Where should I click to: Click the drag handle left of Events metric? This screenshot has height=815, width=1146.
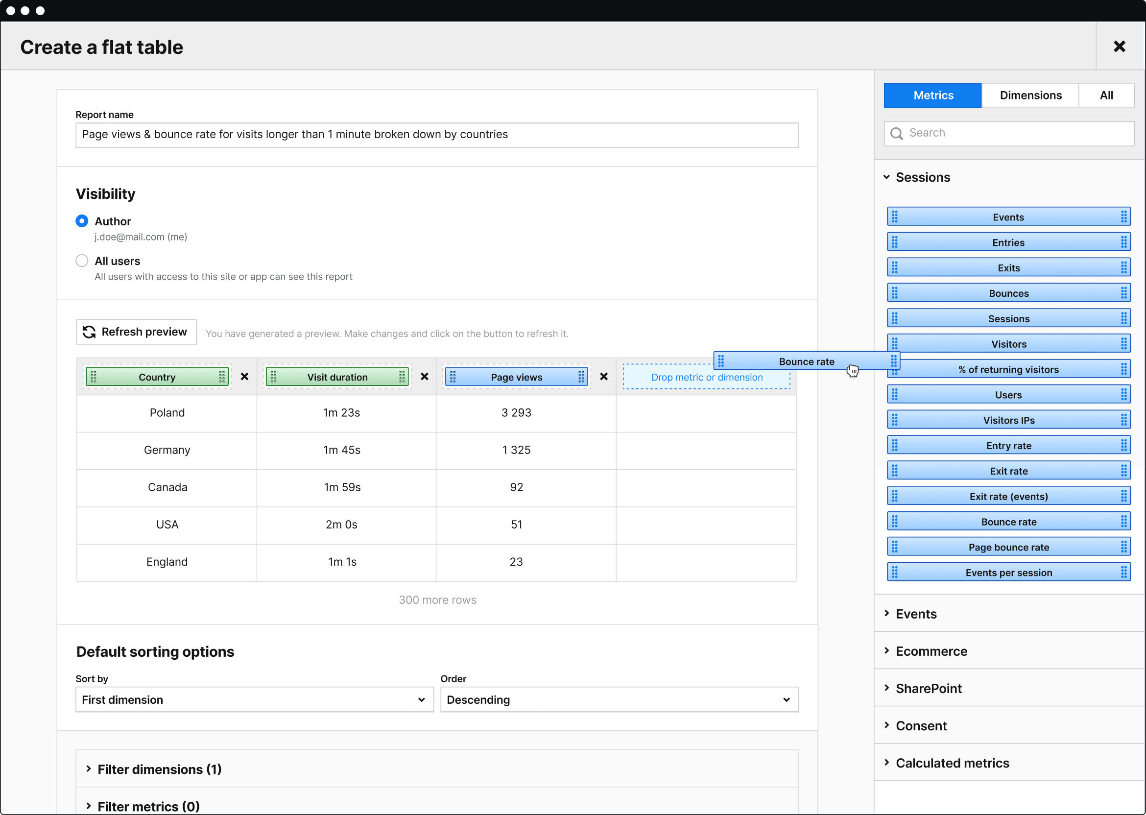coord(897,217)
